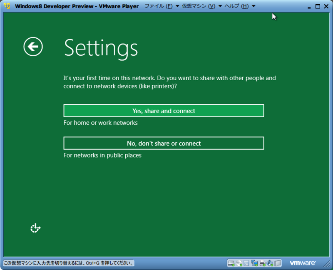333x270 pixels.
Task: Click the hard disk device icon
Action: click(231, 263)
